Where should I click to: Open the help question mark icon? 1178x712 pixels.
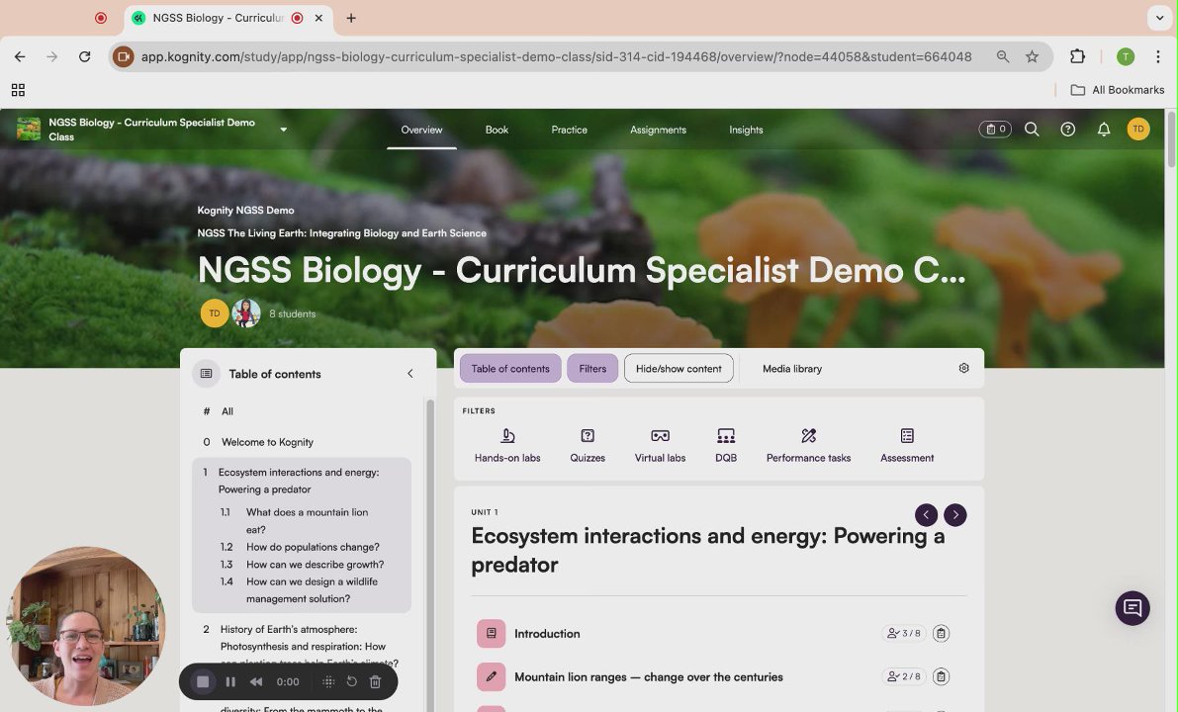coord(1067,130)
